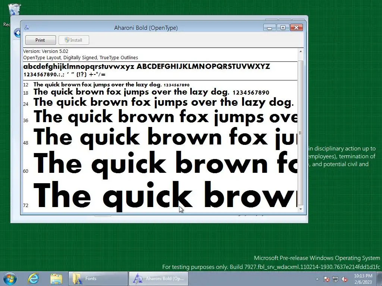Click the Show desktop strip beside the clock
Viewport: 382px width, 286px height.
(x=379, y=279)
